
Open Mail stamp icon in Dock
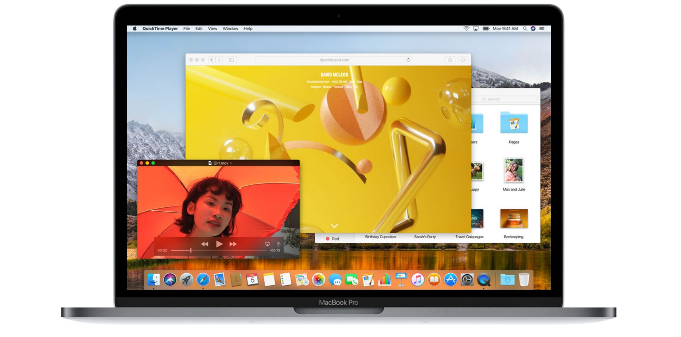(219, 280)
